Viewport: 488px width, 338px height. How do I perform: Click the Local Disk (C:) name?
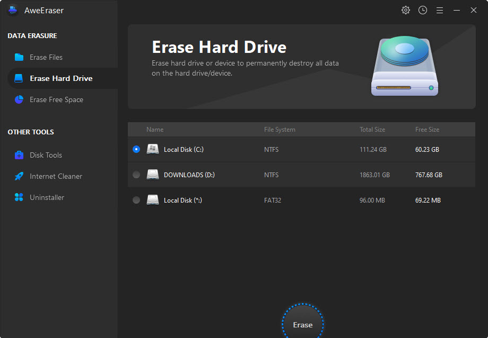(x=184, y=149)
